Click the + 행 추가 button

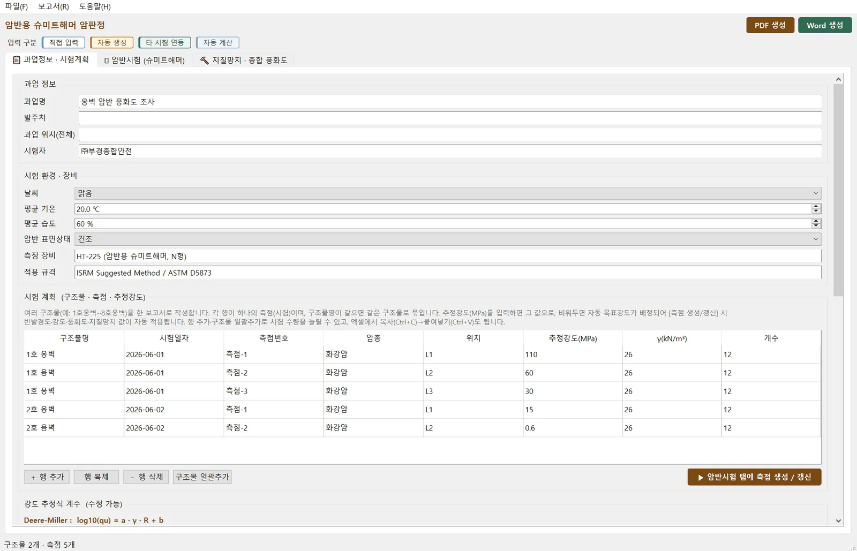[47, 477]
